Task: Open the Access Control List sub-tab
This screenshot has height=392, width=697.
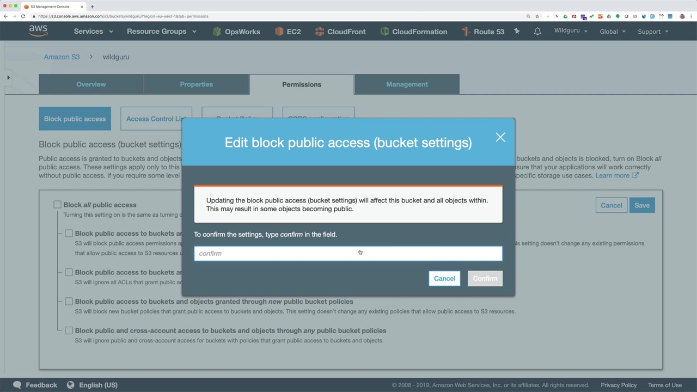Action: pyautogui.click(x=156, y=119)
